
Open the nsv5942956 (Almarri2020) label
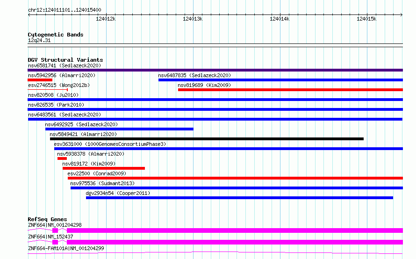tap(62, 75)
